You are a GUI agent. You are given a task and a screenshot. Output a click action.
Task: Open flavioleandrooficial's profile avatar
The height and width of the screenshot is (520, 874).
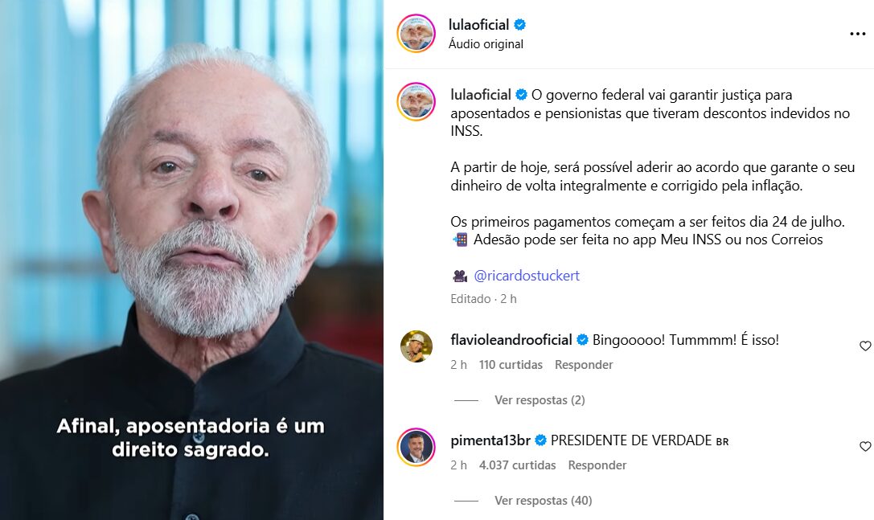coord(416,346)
